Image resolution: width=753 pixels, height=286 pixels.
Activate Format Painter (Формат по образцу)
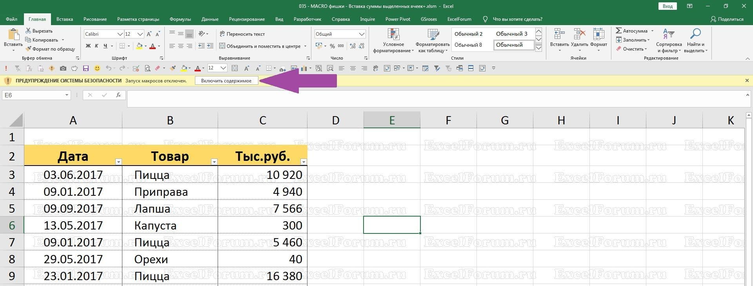(x=50, y=49)
